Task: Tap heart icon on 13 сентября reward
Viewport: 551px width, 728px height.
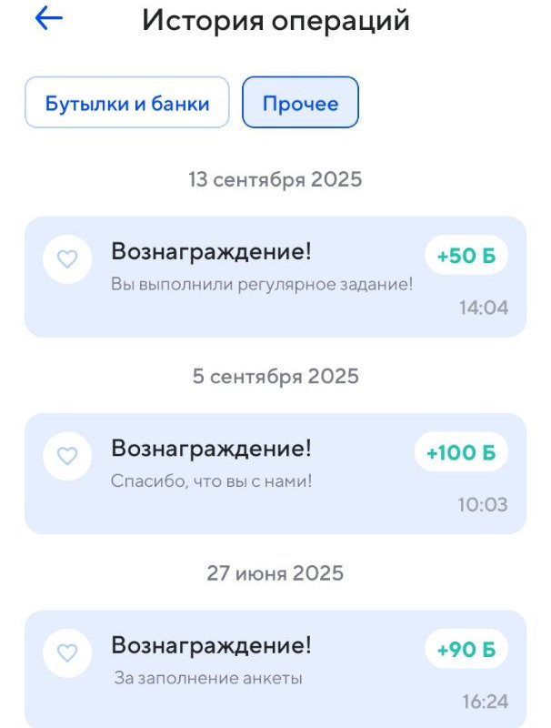Action: [67, 259]
